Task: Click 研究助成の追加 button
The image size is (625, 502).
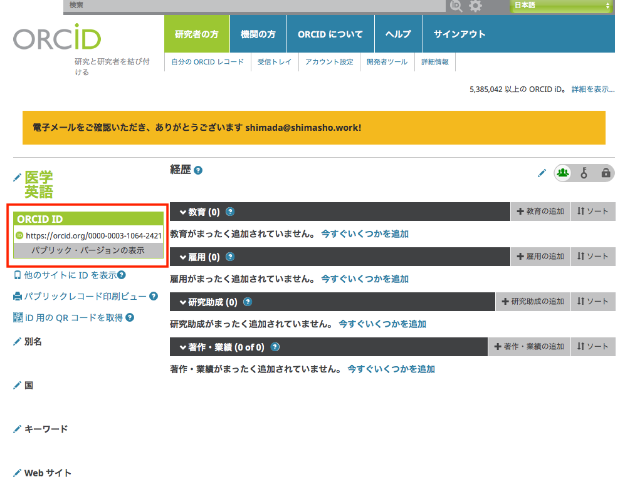Action: point(533,301)
